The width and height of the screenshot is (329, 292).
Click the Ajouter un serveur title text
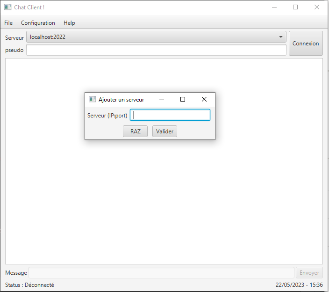(122, 100)
